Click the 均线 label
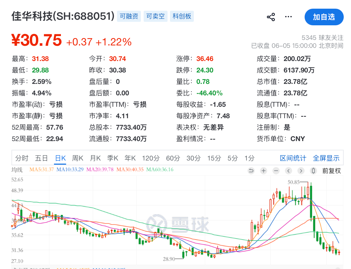The height and width of the screenshot is (269, 351). point(17,170)
